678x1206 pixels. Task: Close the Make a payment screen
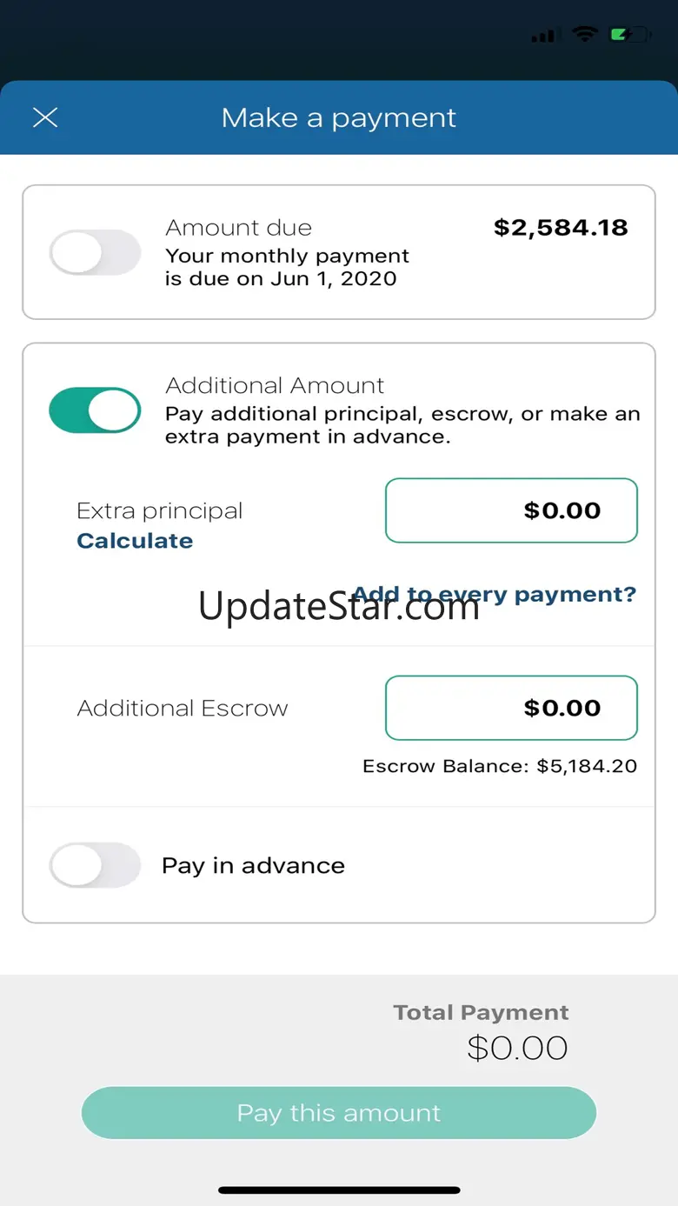(45, 117)
